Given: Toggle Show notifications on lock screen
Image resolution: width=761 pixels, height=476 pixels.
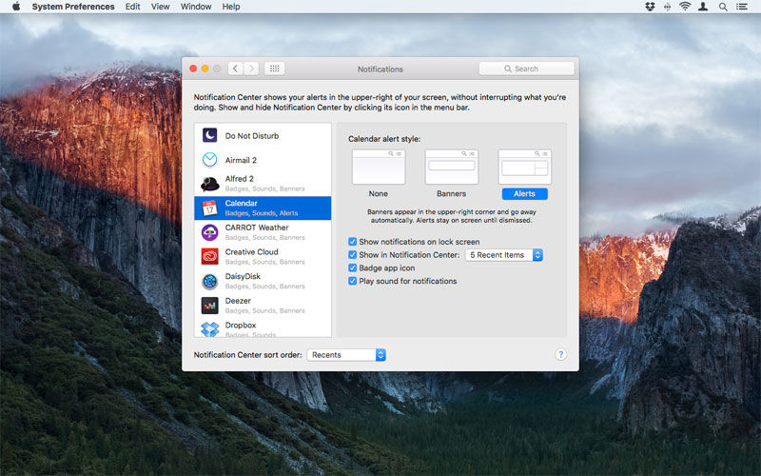Looking at the screenshot, I should [352, 242].
